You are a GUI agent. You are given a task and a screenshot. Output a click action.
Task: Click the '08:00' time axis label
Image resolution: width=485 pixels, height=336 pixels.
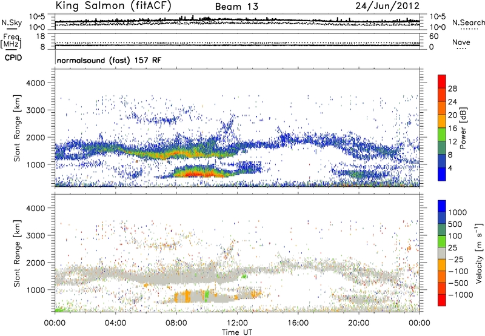[176, 323]
